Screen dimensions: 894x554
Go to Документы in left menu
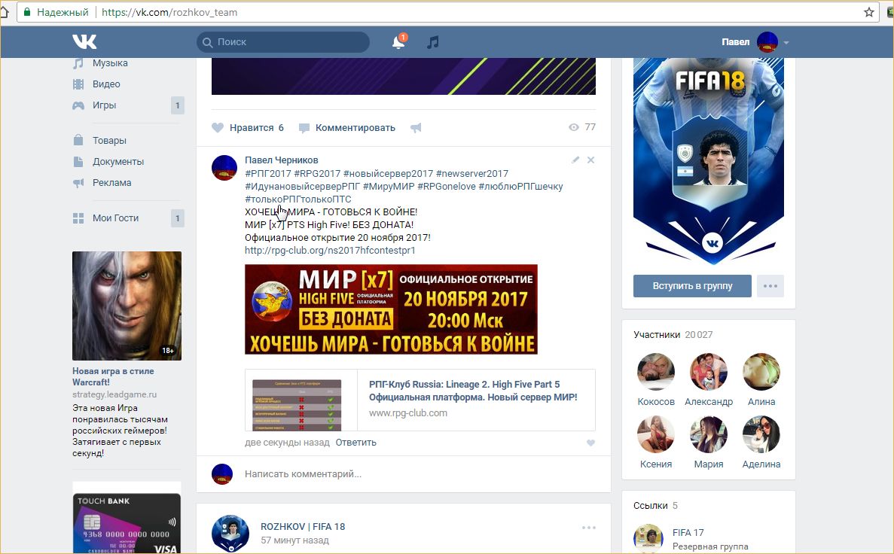point(117,162)
